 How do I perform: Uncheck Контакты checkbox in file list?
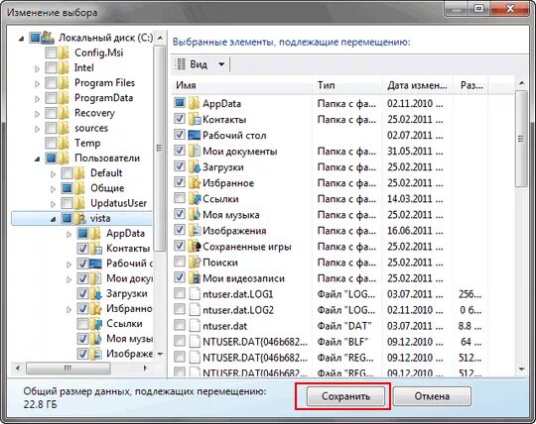(180, 119)
